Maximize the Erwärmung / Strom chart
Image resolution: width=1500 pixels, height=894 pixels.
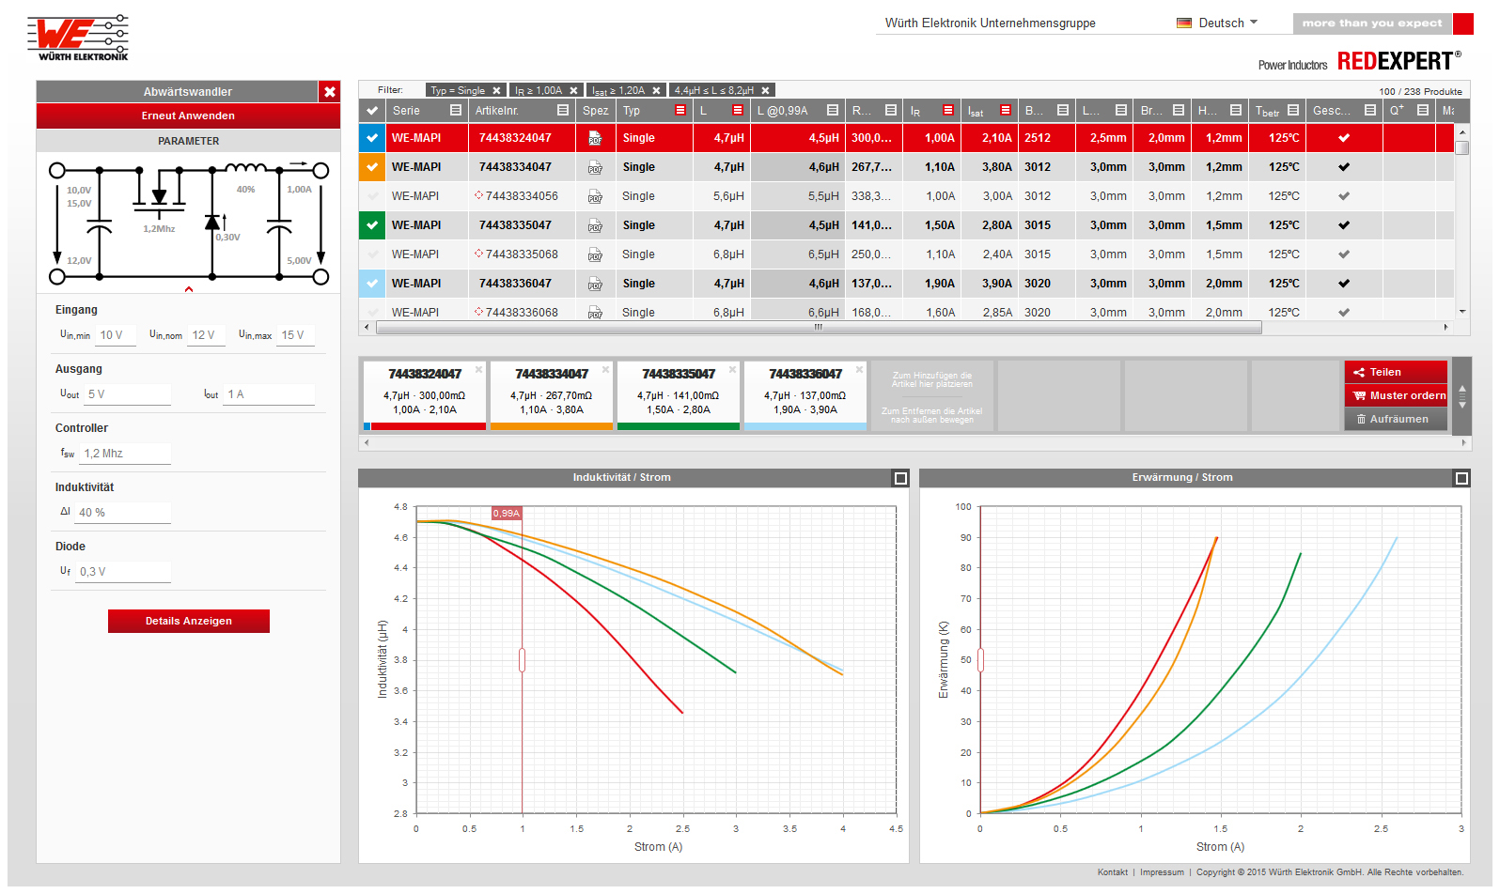[1461, 478]
